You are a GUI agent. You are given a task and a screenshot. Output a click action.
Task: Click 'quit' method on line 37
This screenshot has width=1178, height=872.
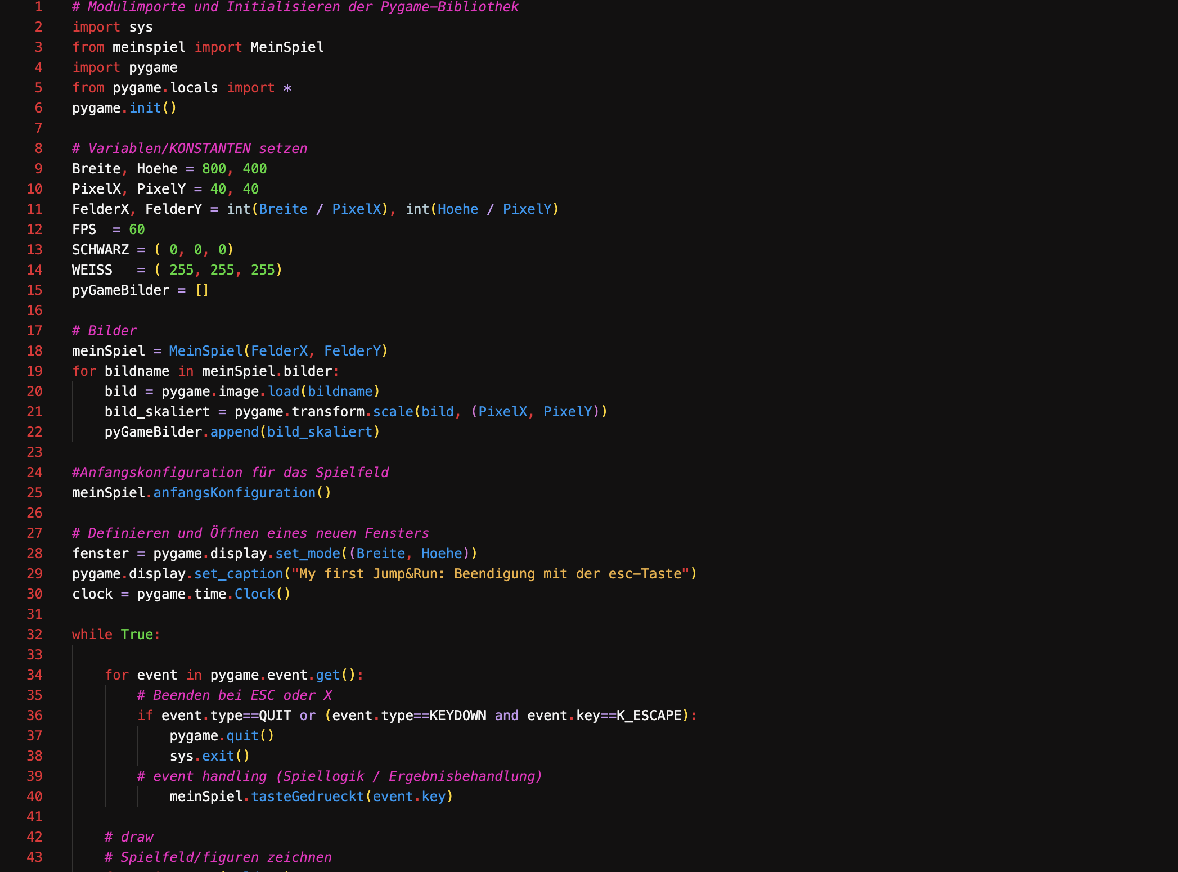(242, 736)
